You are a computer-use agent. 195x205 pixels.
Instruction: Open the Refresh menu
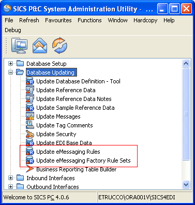point(29,20)
